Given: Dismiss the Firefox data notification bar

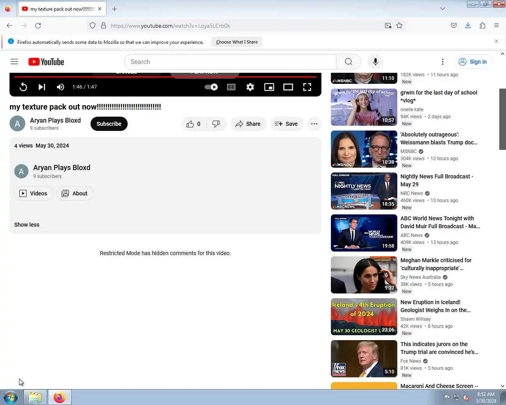Looking at the screenshot, I should tap(497, 41).
